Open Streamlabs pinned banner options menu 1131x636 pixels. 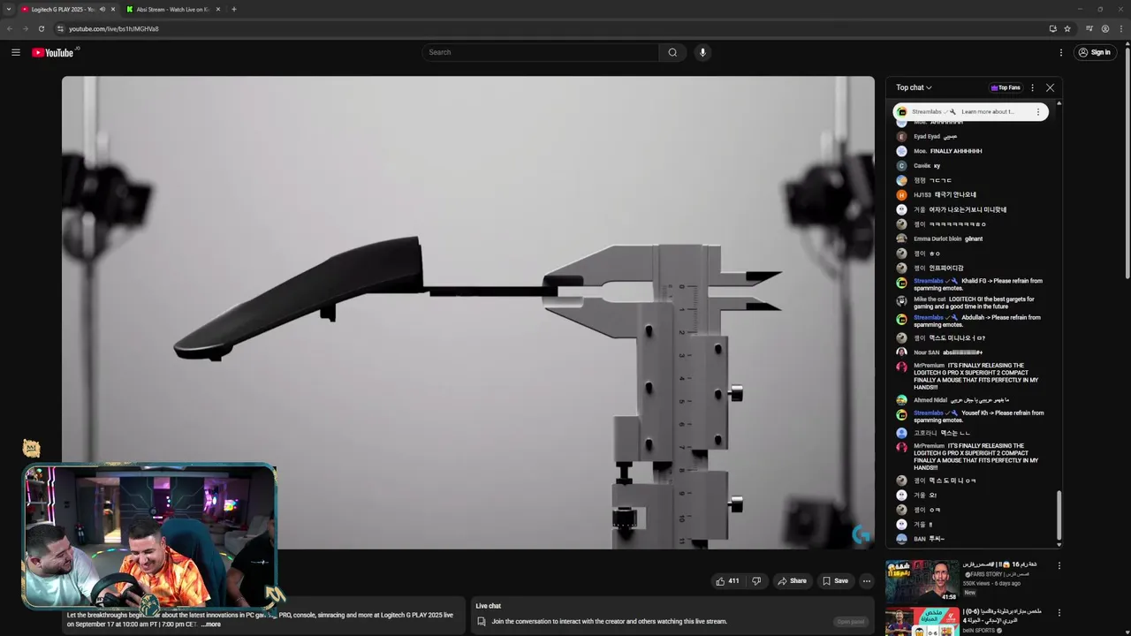click(x=1038, y=112)
